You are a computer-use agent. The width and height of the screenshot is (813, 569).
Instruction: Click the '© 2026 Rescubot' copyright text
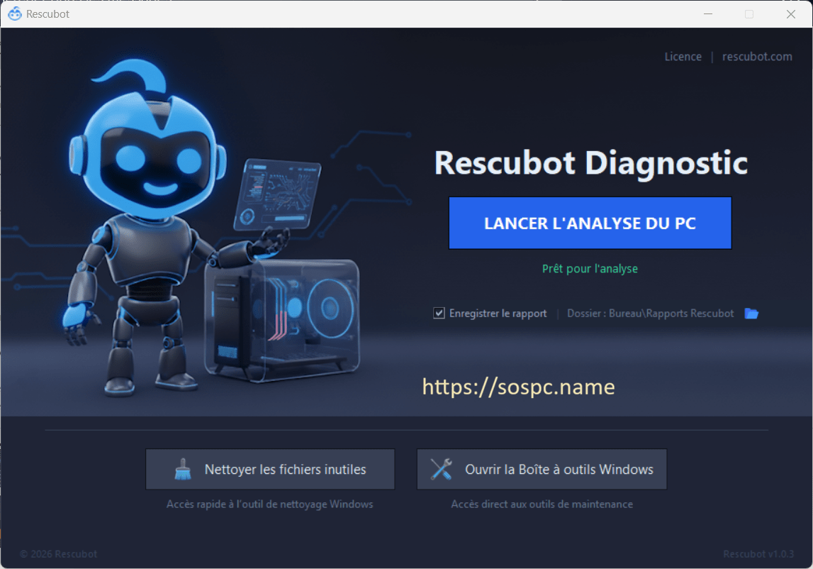click(59, 554)
